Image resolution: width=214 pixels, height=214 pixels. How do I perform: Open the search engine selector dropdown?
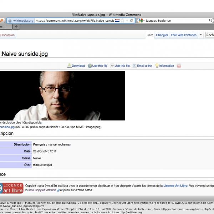pyautogui.click(x=141, y=21)
